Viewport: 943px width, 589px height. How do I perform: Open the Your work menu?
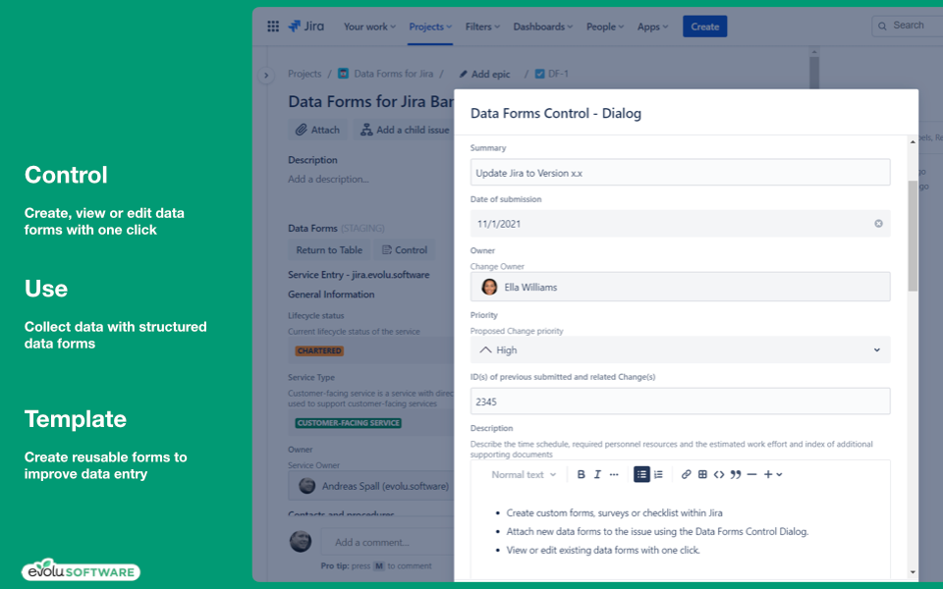[369, 27]
